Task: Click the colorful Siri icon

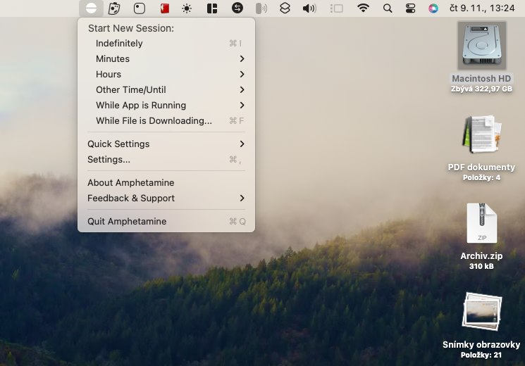Action: coord(433,8)
